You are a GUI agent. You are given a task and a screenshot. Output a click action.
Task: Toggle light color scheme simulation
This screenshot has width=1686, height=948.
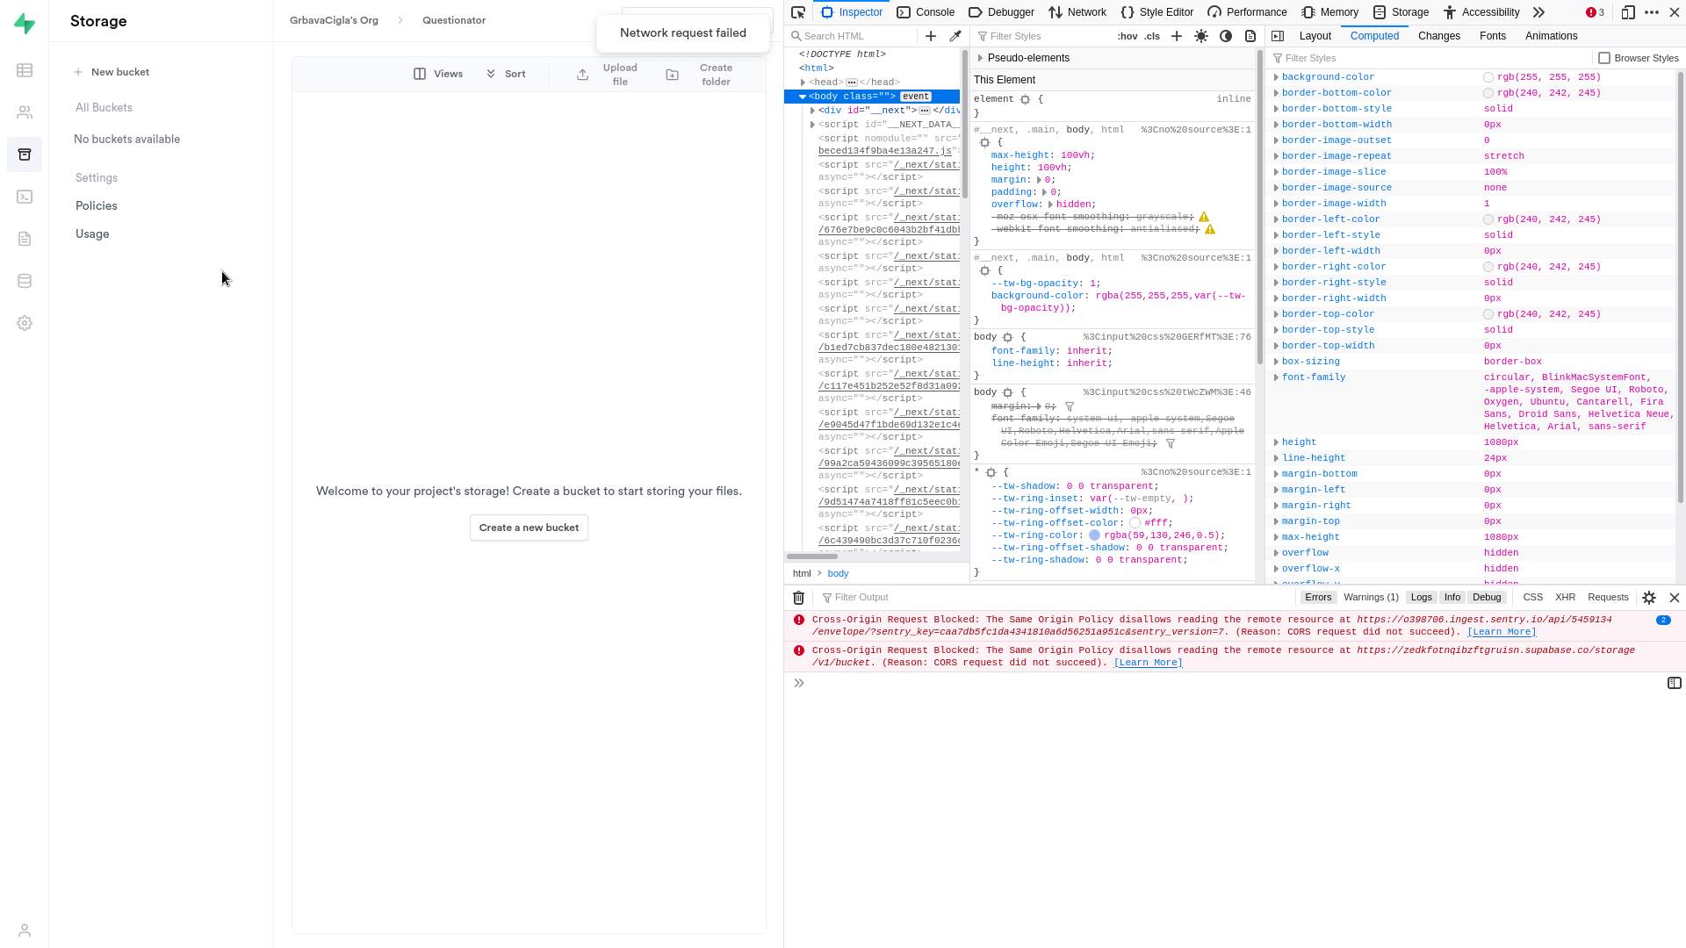click(1200, 36)
